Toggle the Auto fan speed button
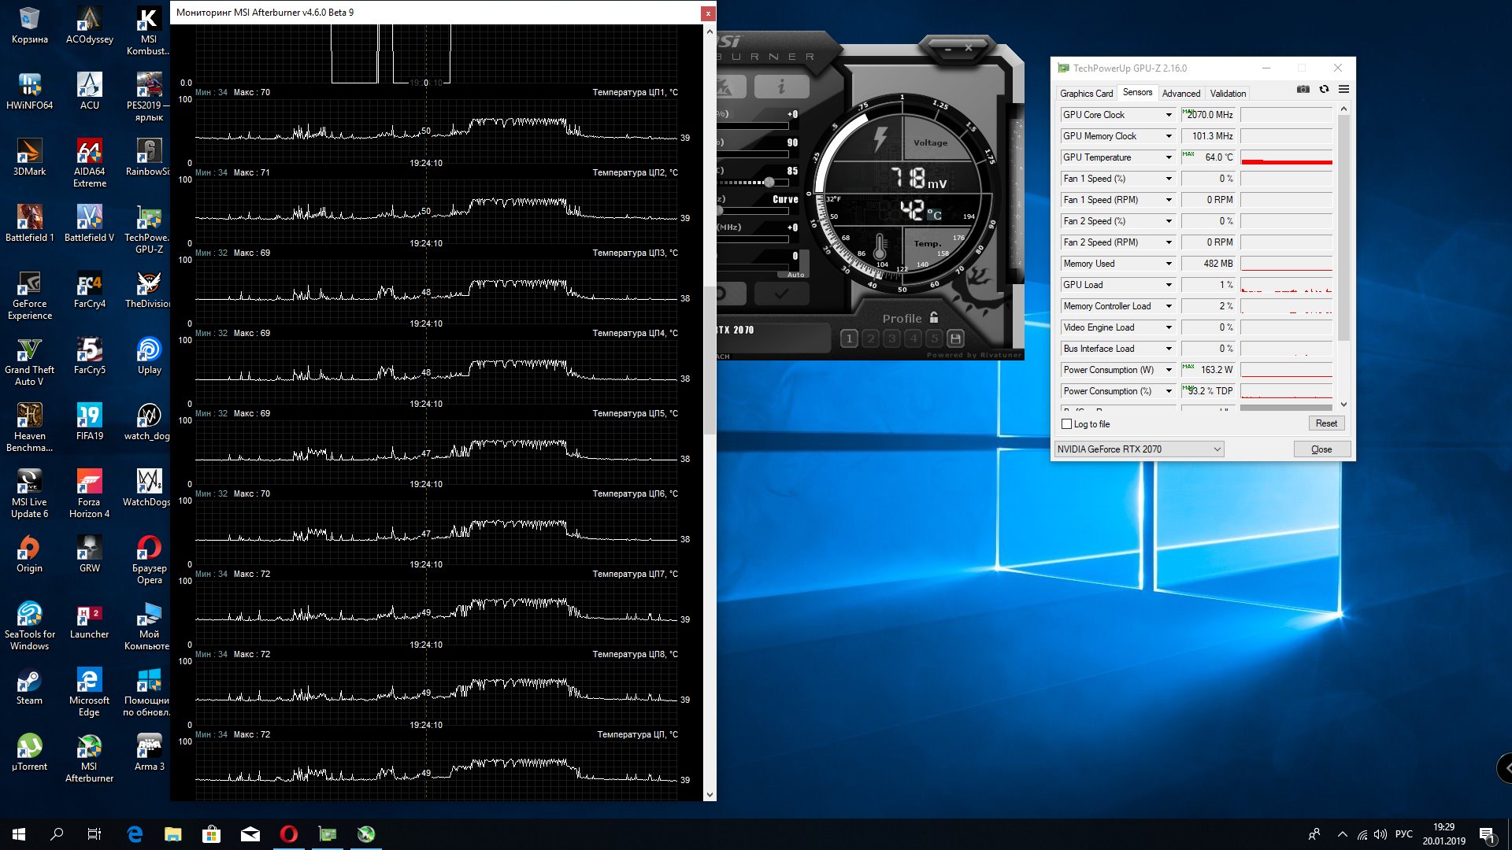 pyautogui.click(x=796, y=275)
